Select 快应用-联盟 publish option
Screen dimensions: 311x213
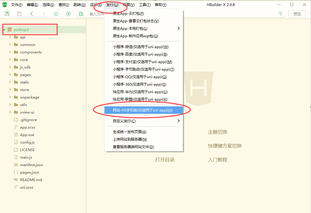pyautogui.click(x=143, y=99)
